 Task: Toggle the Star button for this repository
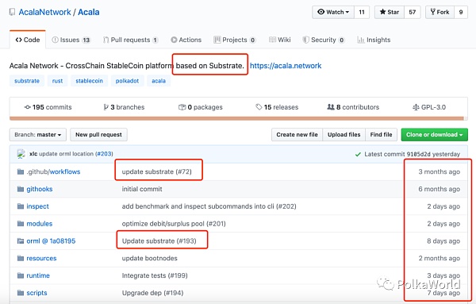pyautogui.click(x=390, y=12)
